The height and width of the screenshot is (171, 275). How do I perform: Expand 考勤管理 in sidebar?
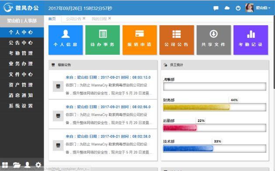(x=22, y=54)
